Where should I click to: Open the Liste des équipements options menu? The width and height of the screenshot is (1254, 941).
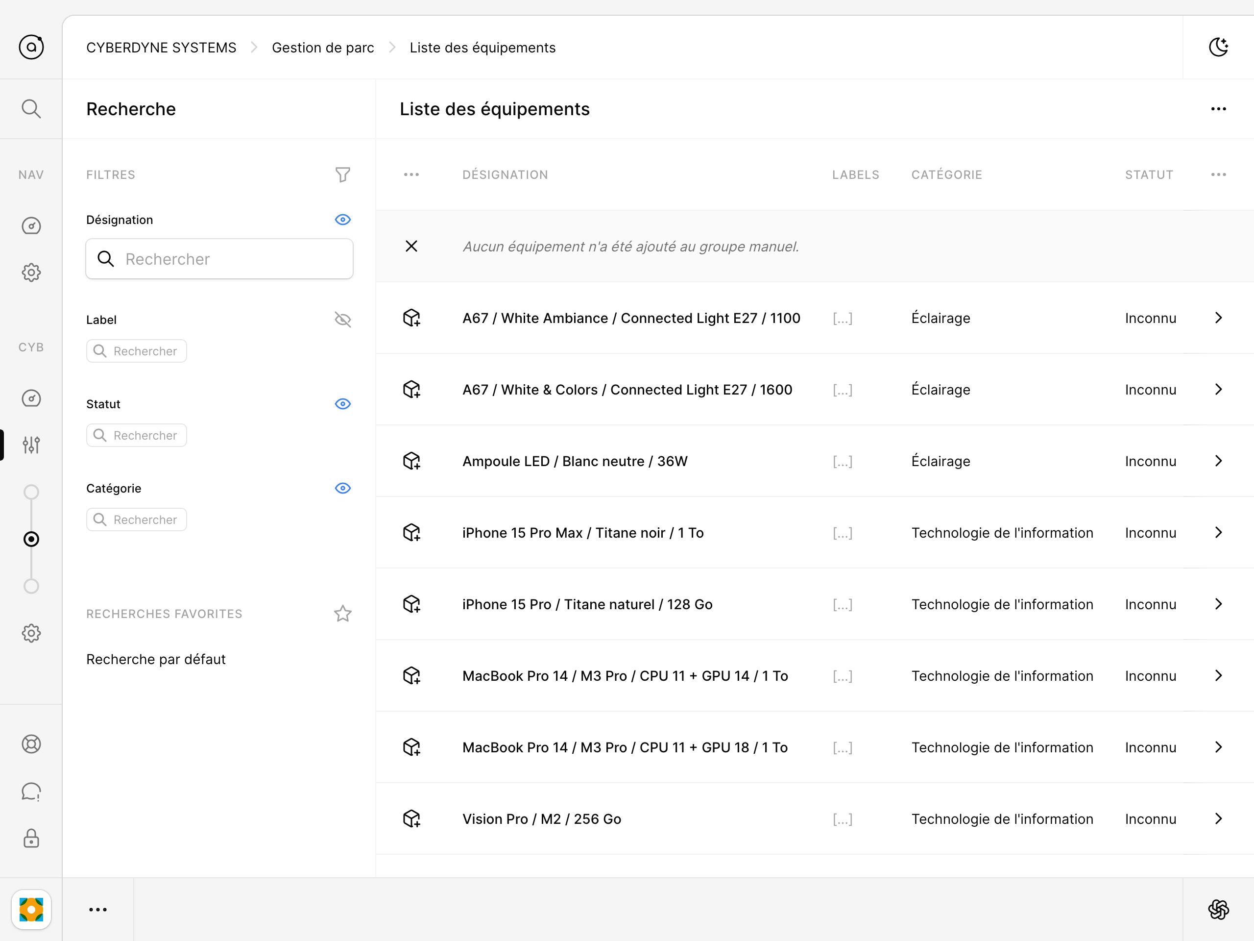tap(1218, 108)
